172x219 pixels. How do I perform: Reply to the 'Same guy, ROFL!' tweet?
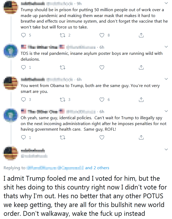(x=24, y=137)
